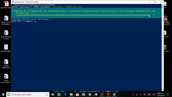Click the taskbar search box 'Escribe aquí para buscar'
172x97 pixels.
(x=28, y=95)
